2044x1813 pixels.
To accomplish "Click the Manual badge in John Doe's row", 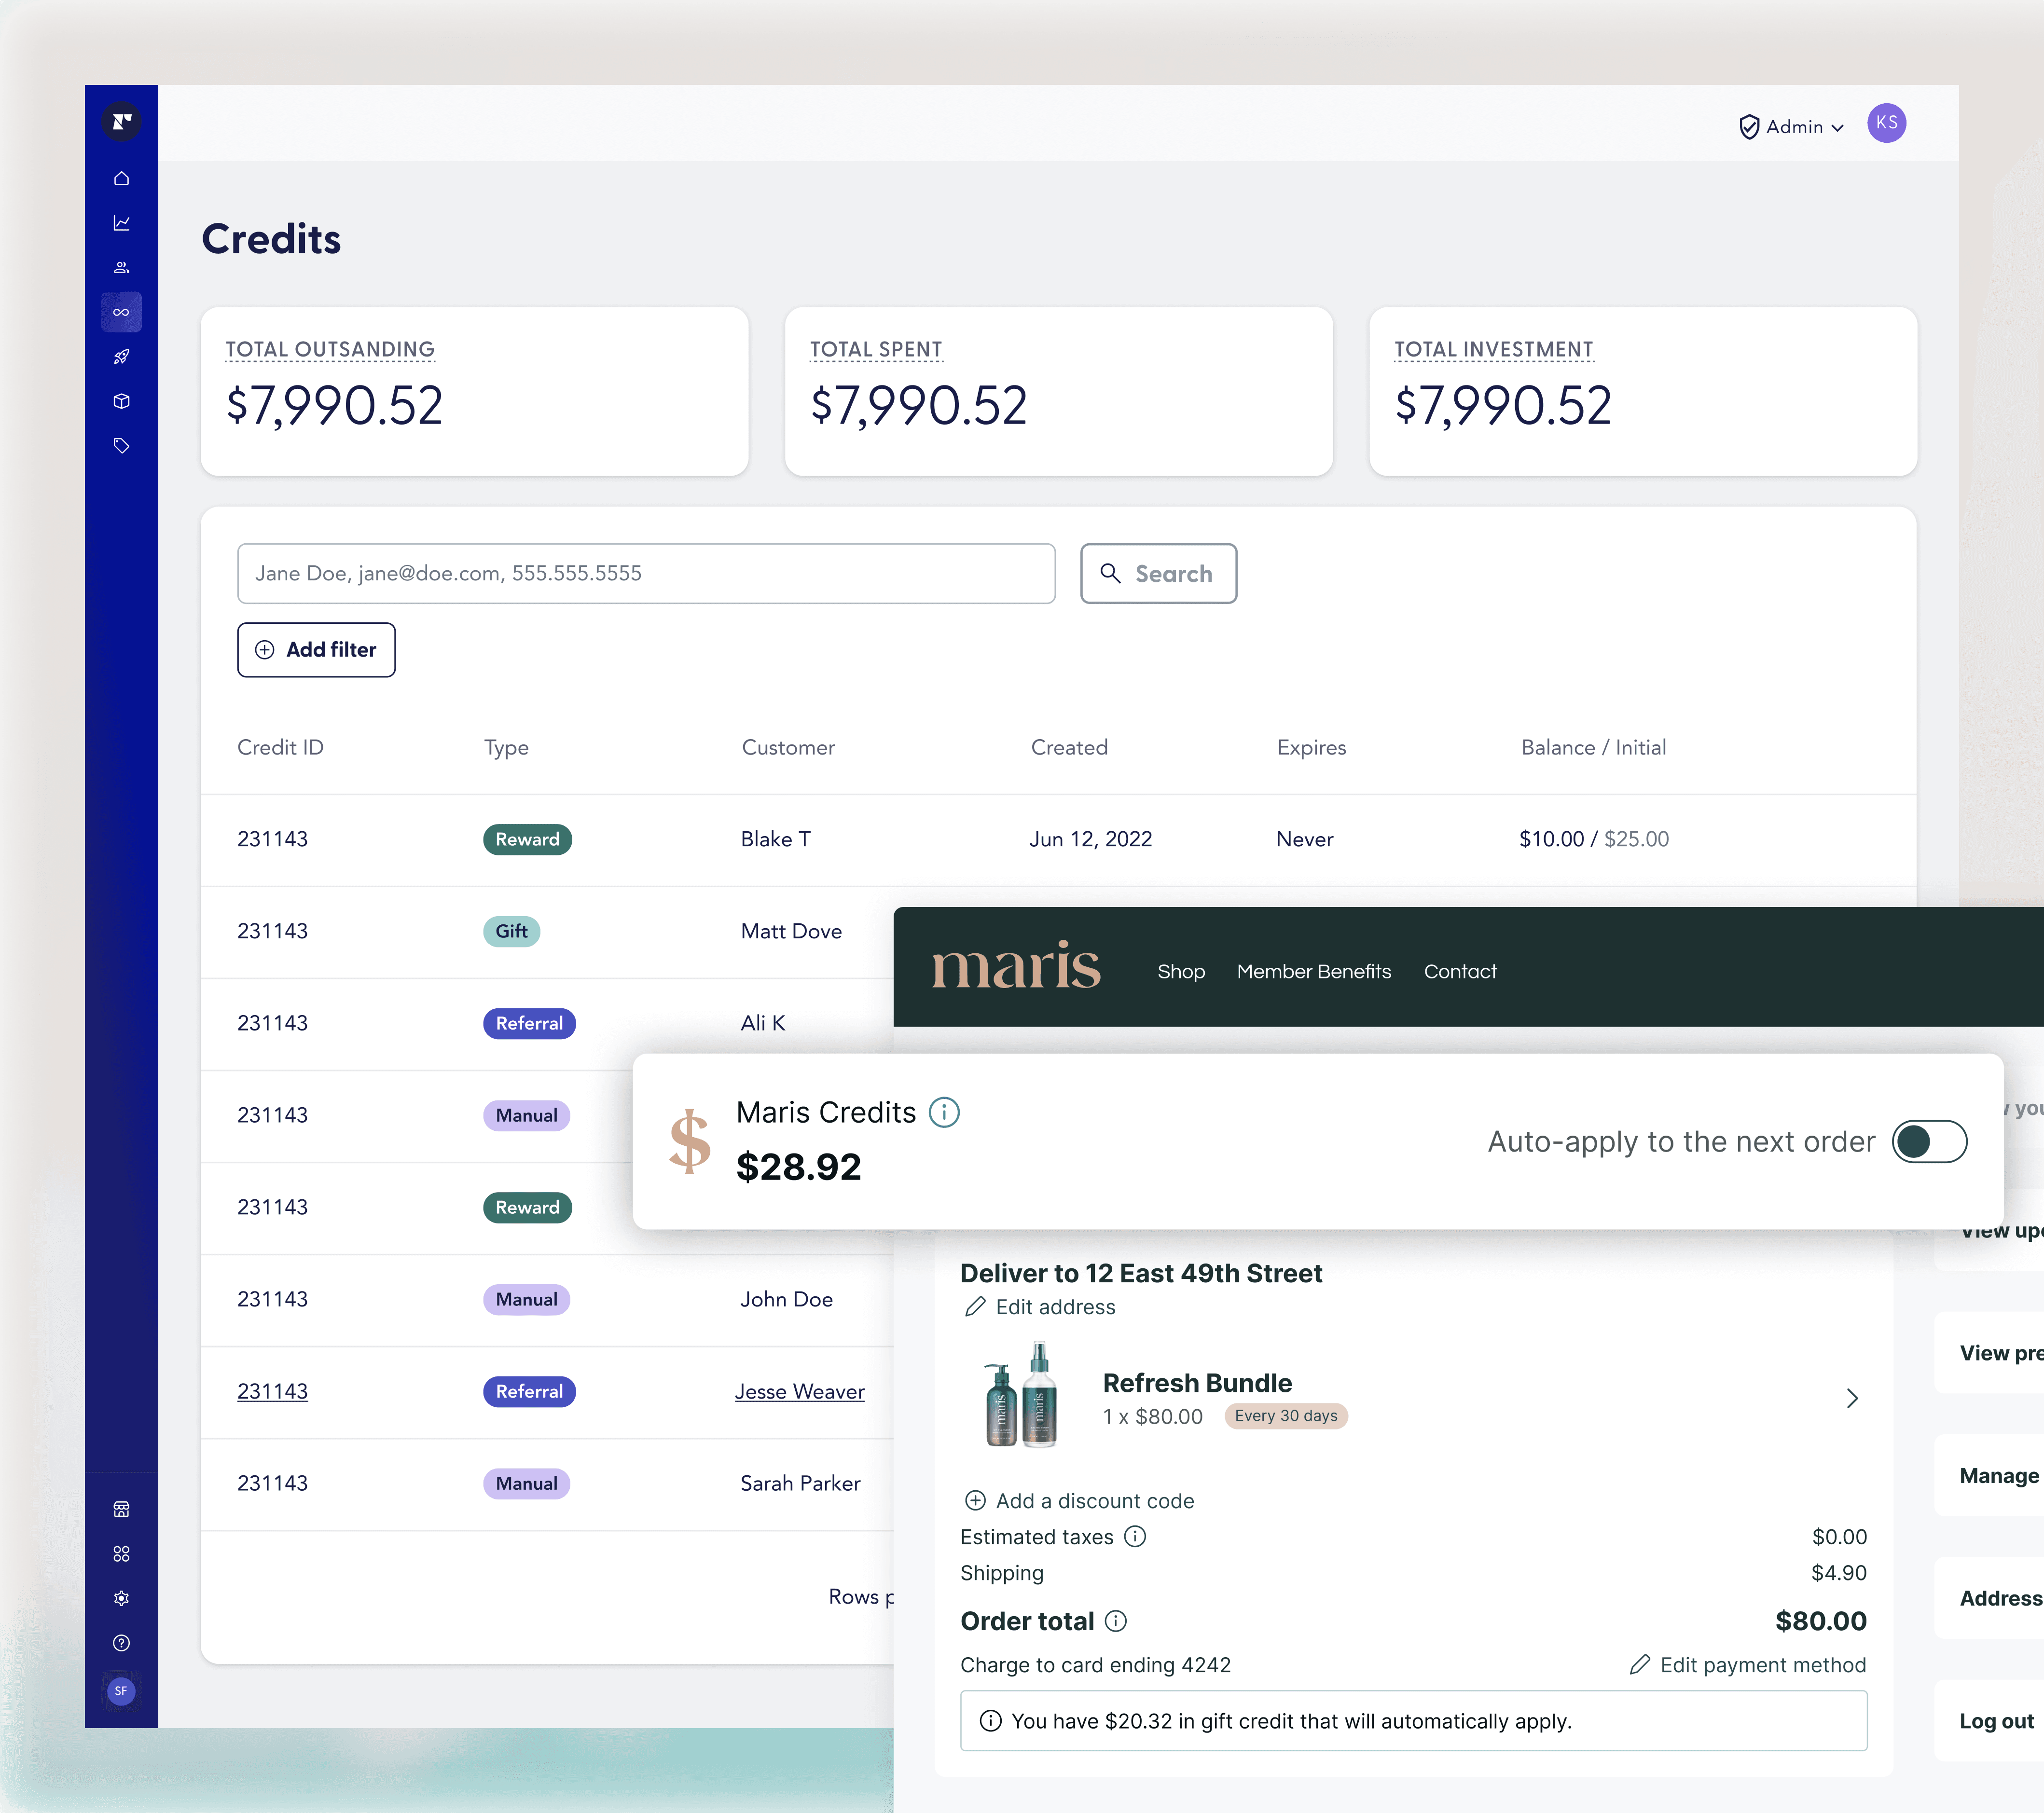I will [526, 1300].
